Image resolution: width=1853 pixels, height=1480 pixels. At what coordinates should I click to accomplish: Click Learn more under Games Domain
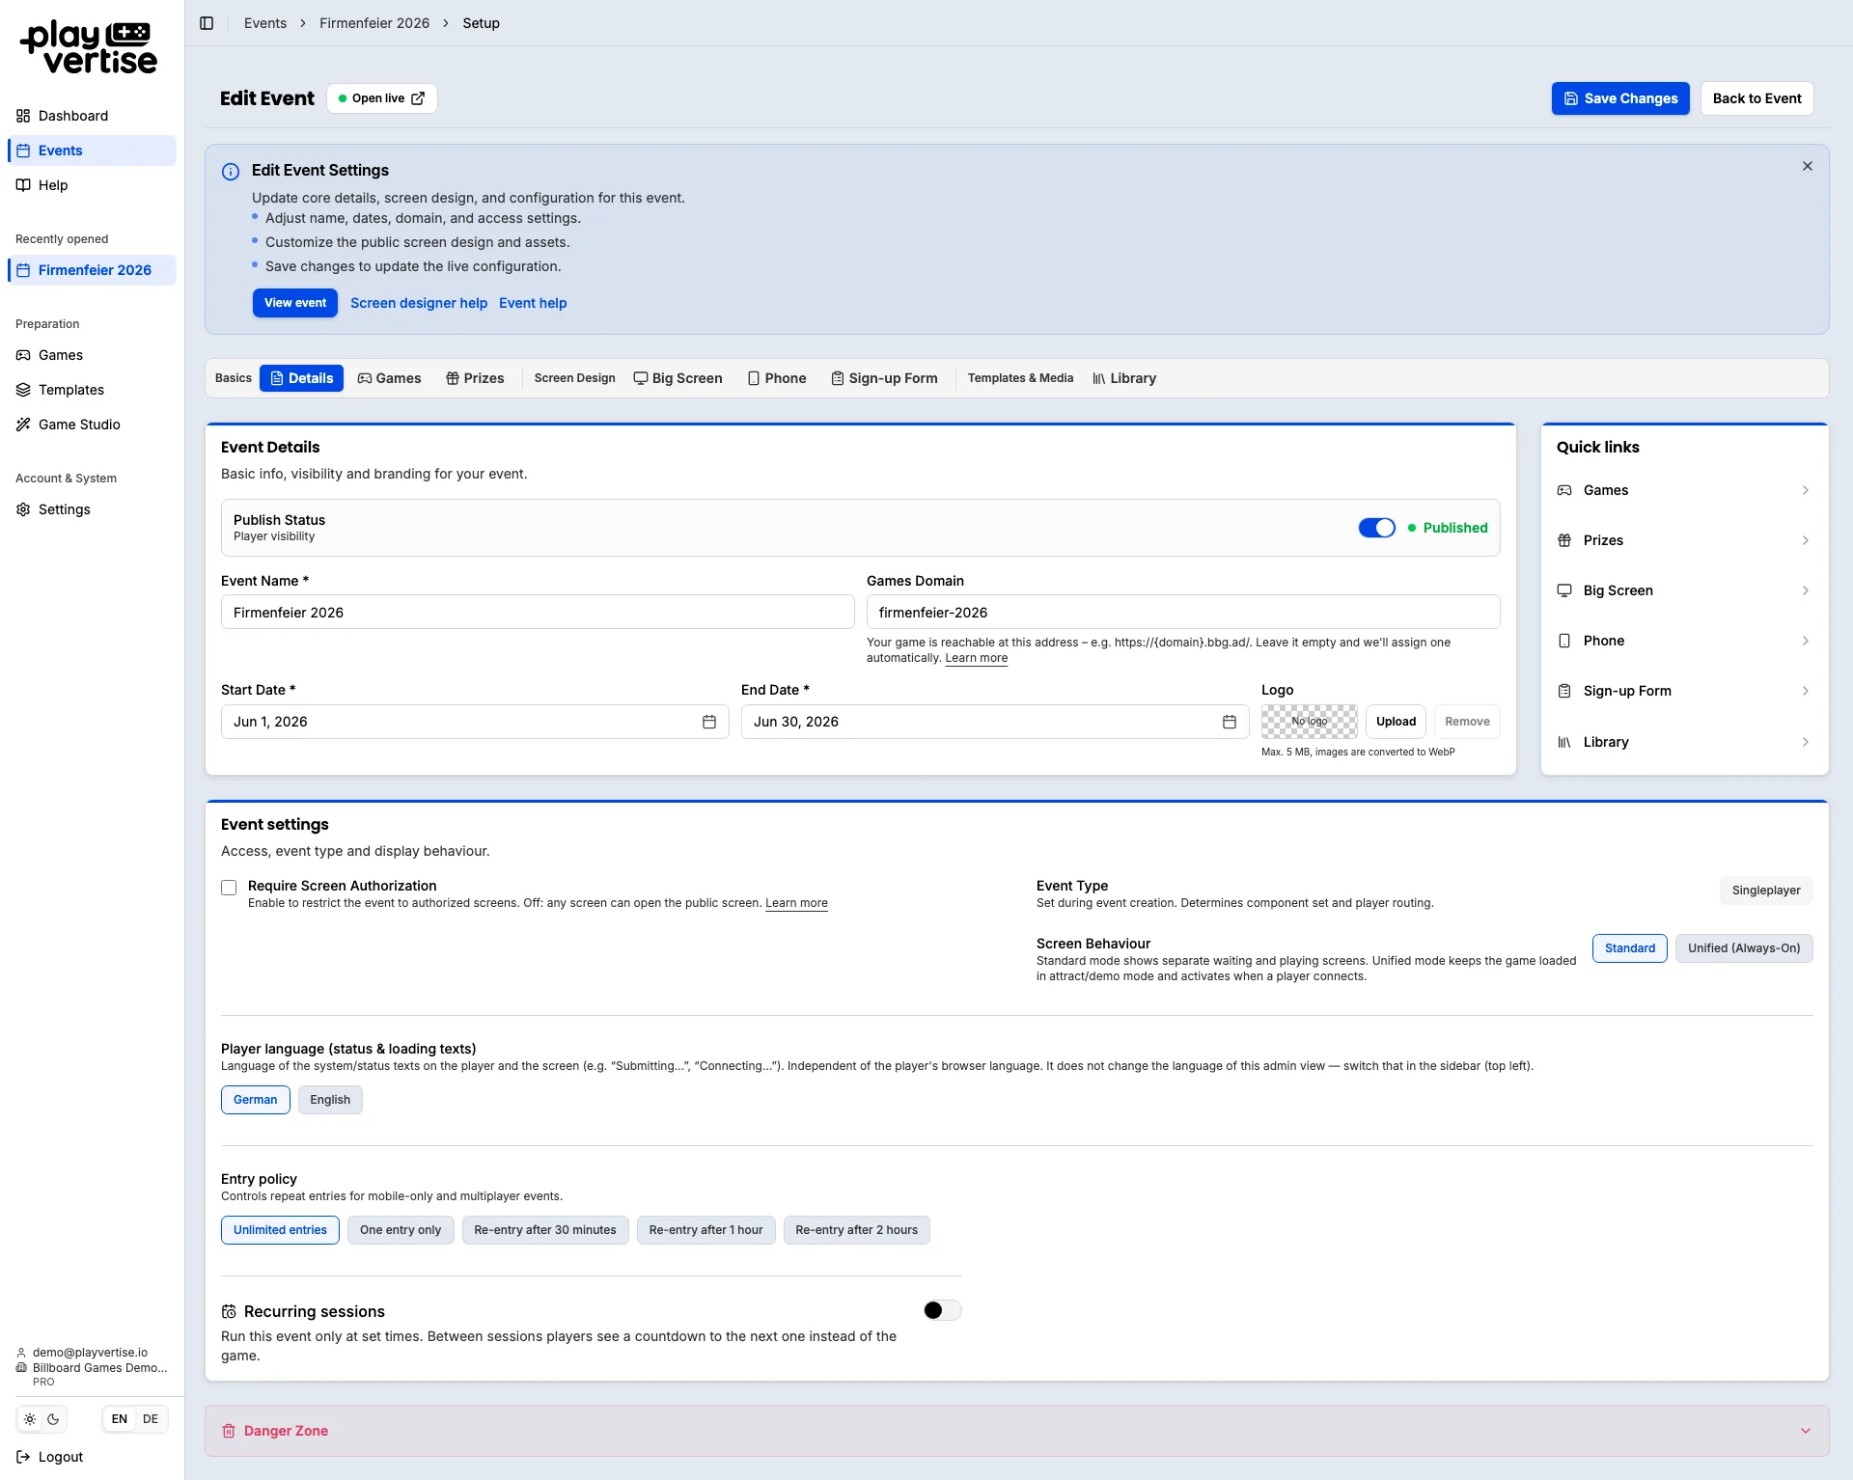click(x=976, y=658)
